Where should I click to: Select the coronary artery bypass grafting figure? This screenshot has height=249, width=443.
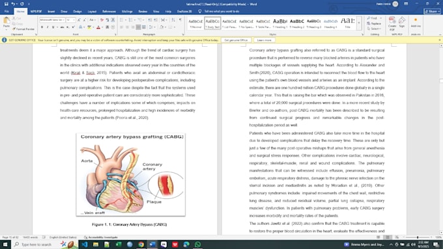pyautogui.click(x=130, y=174)
